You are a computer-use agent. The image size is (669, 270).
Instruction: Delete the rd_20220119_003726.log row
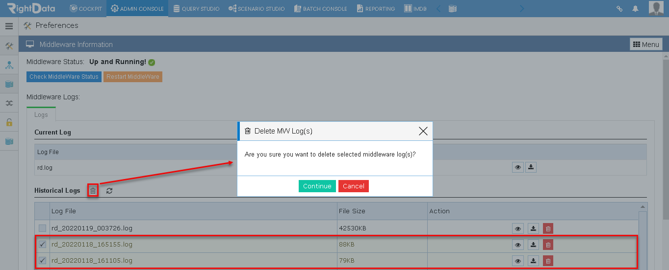[548, 228]
